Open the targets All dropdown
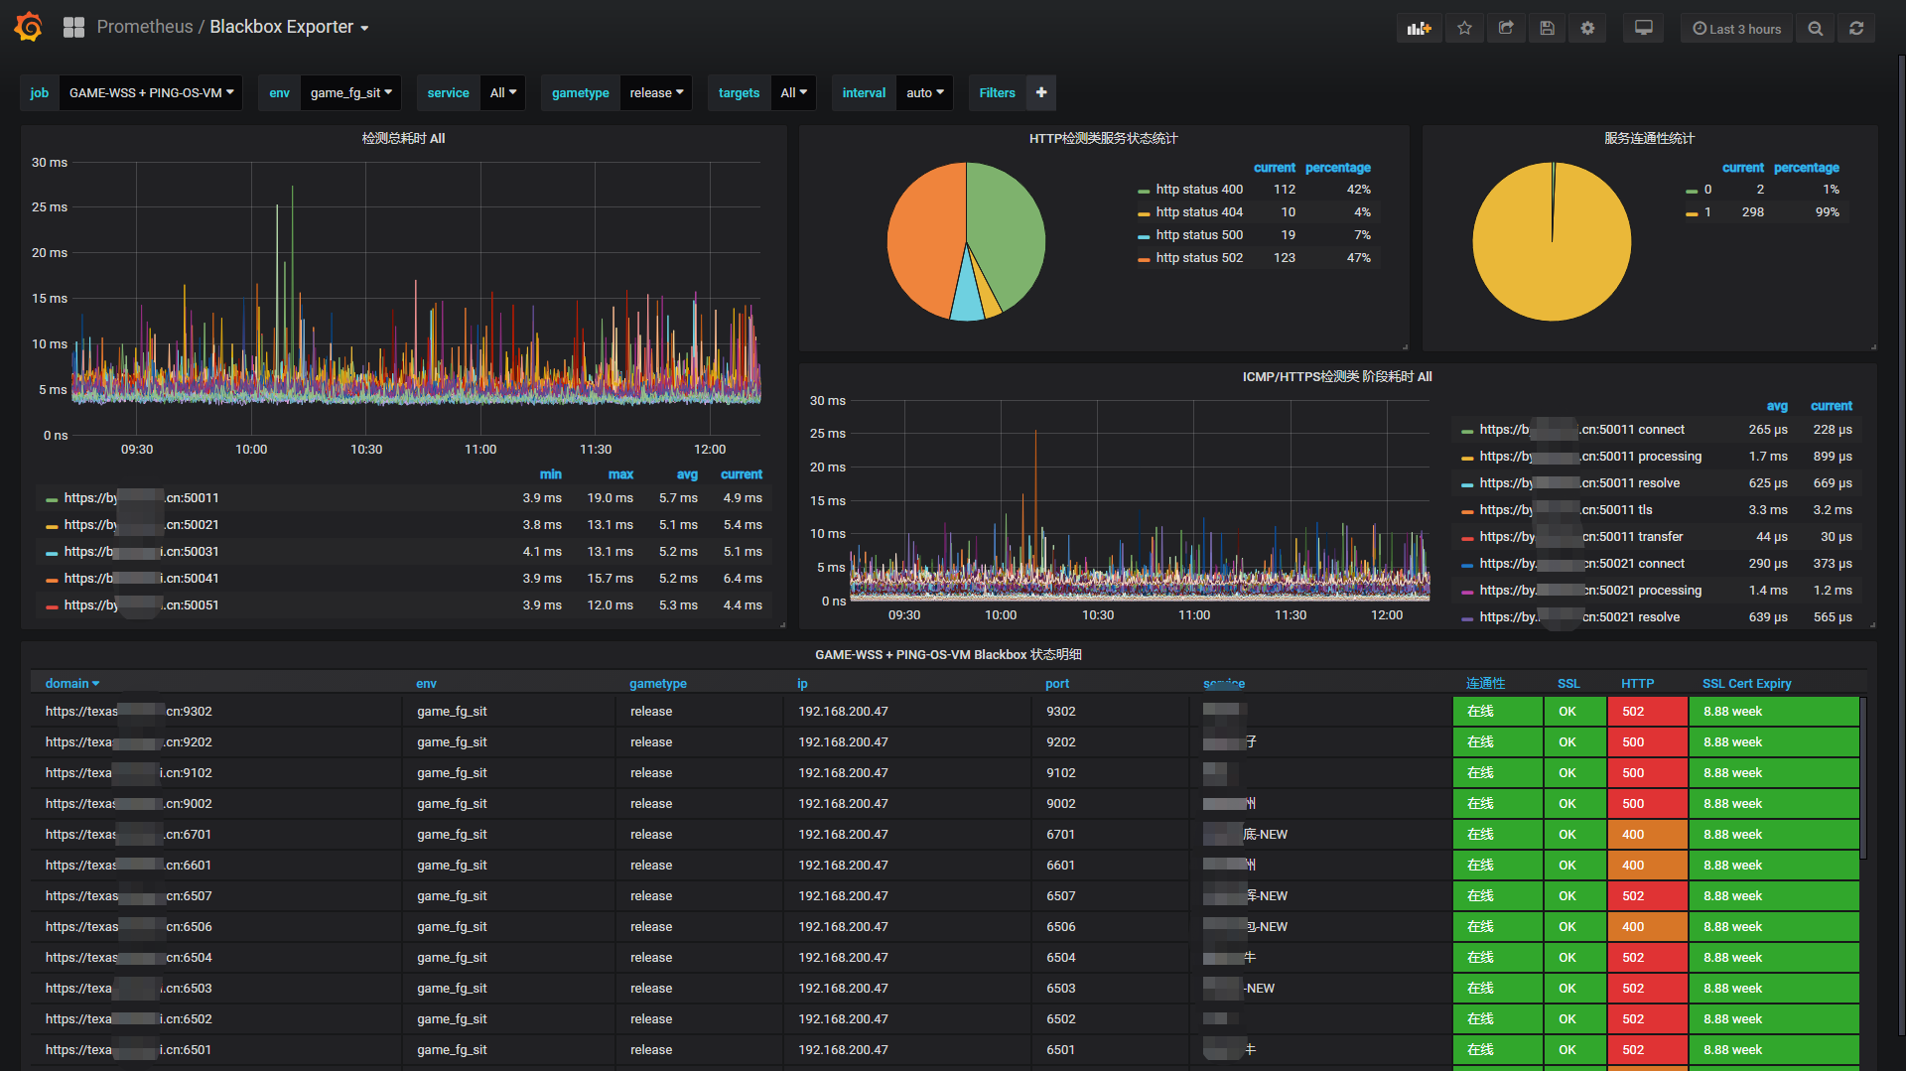The image size is (1906, 1071). 793,92
